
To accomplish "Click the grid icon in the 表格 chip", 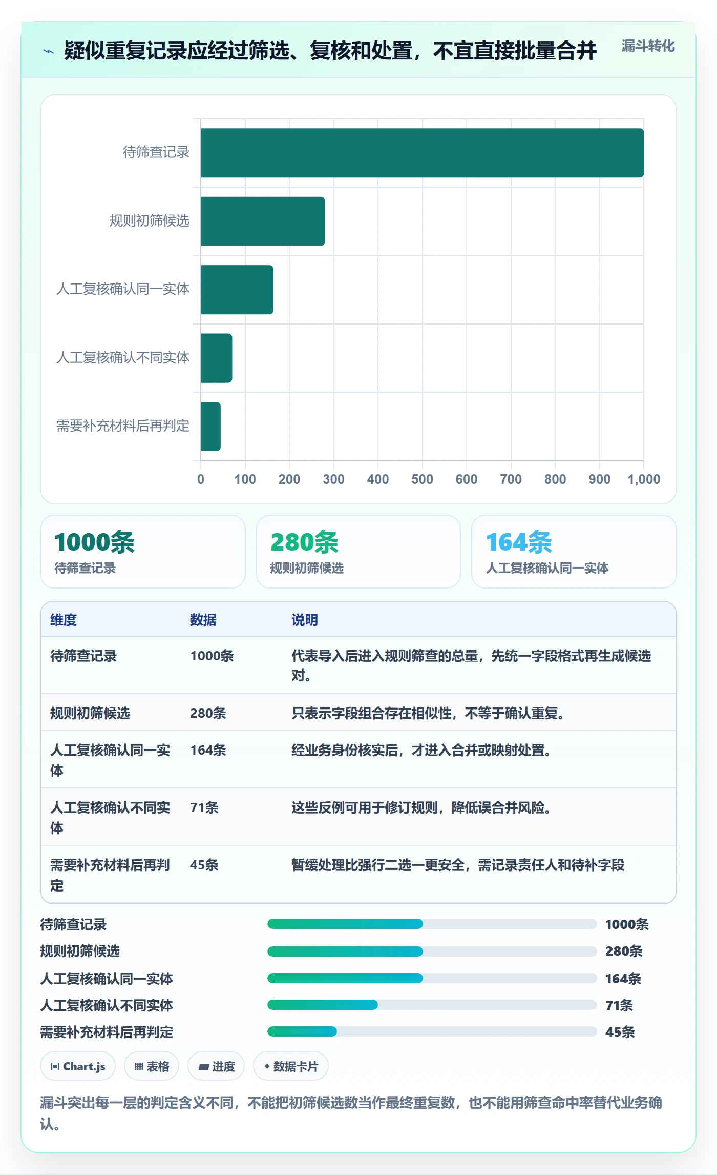I will click(139, 1067).
